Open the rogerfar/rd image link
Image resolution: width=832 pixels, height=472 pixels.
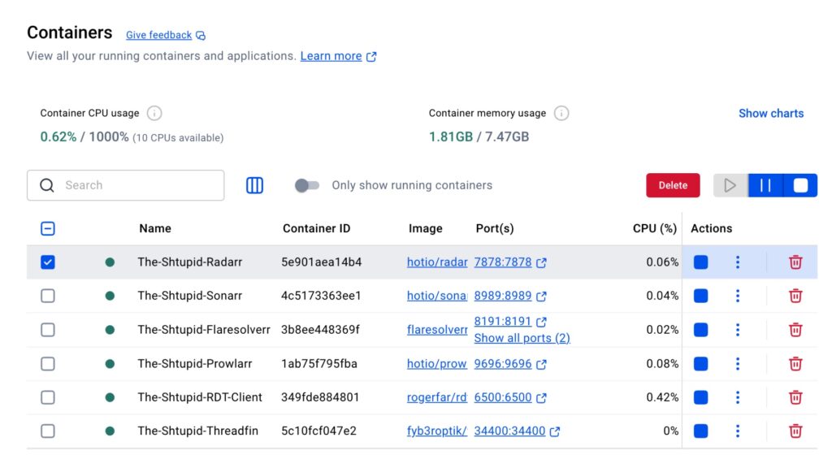(437, 397)
